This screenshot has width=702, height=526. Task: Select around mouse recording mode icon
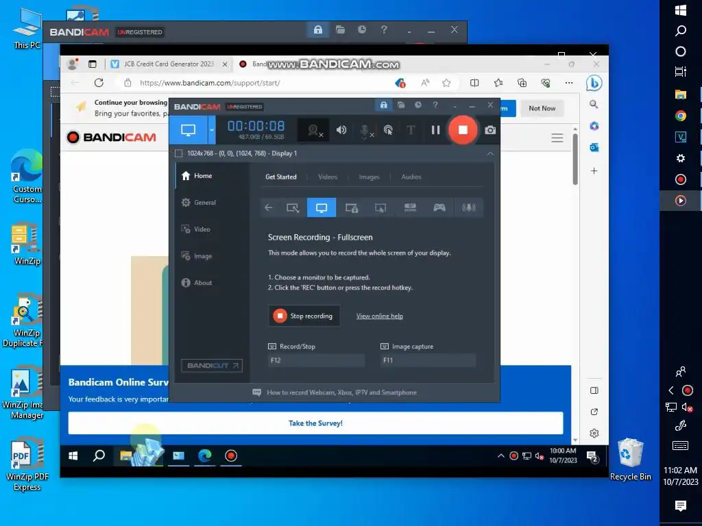click(x=380, y=208)
